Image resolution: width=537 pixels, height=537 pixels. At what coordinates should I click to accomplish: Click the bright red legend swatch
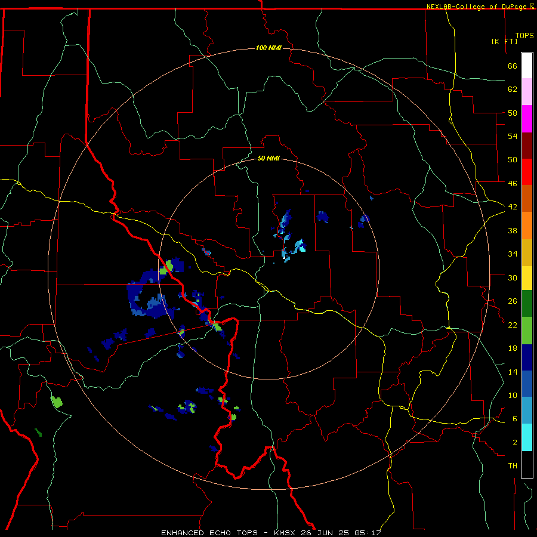pos(527,172)
